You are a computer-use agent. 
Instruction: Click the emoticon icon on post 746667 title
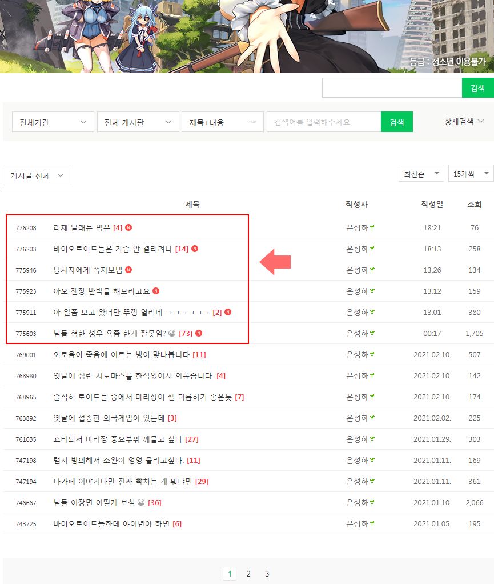pos(141,502)
